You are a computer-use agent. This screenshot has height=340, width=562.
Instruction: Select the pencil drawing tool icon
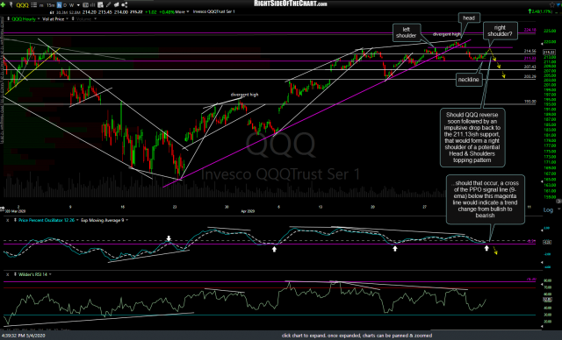point(109,5)
